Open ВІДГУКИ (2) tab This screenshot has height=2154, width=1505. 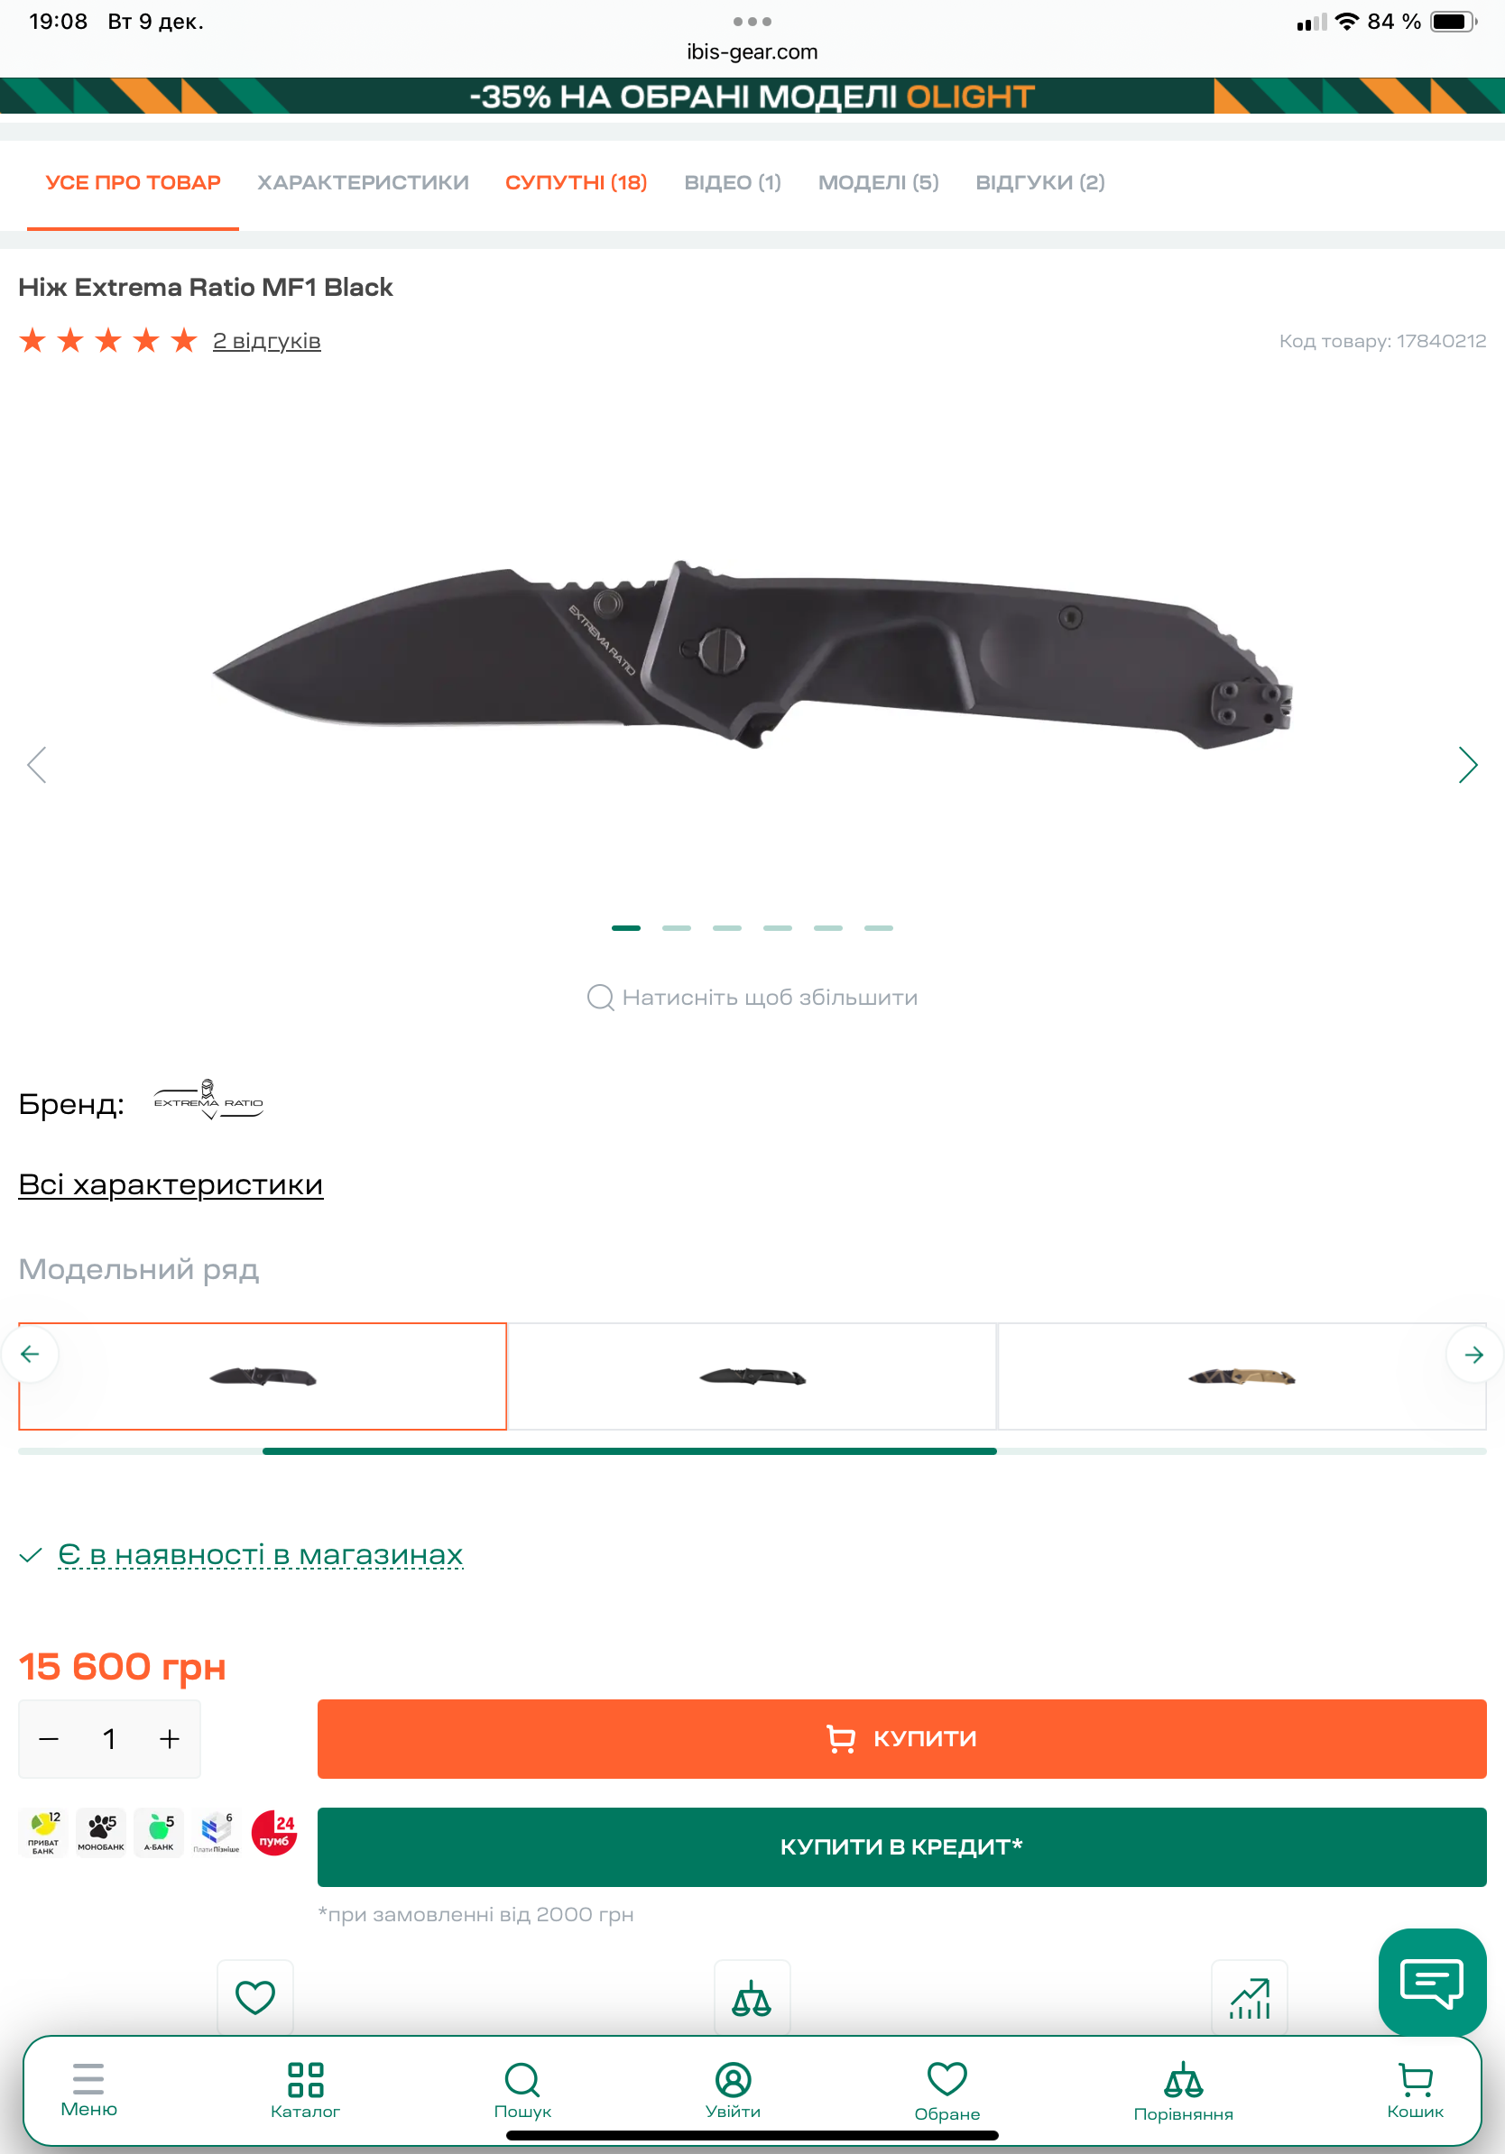[x=1039, y=182]
